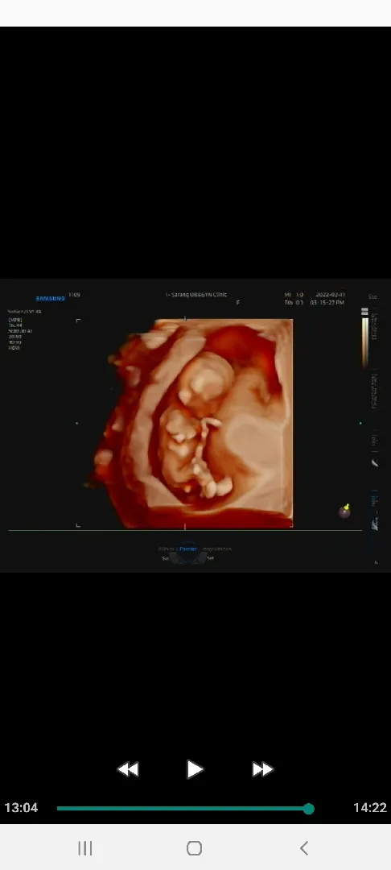Tap the black area above the video

[x=195, y=152]
